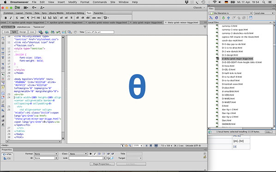Open the Characters insert dropdown

click(x=106, y=18)
